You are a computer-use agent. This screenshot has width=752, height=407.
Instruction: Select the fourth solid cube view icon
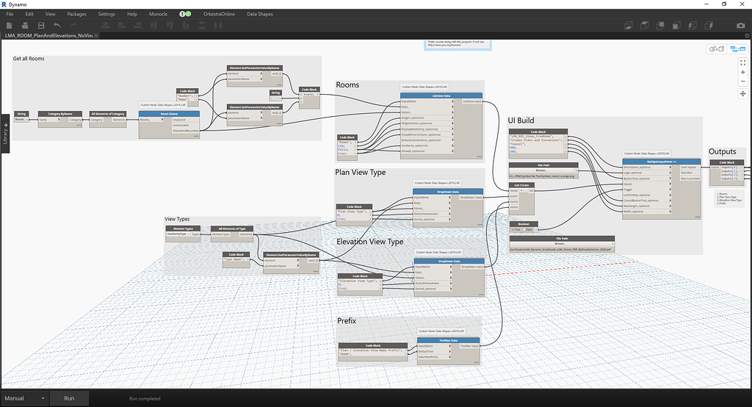pyautogui.click(x=676, y=26)
